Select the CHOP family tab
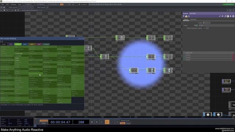The width and height of the screenshot is (235, 132). (18, 44)
